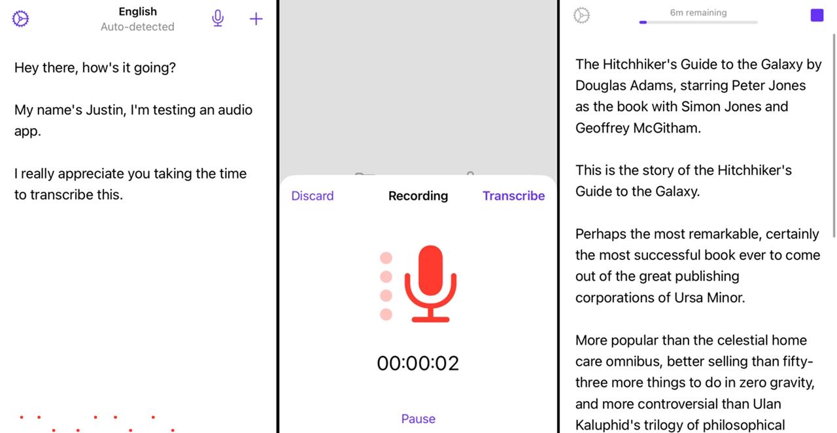
Task: Click the "My name's Justin" paragraph
Action: pyautogui.click(x=133, y=120)
